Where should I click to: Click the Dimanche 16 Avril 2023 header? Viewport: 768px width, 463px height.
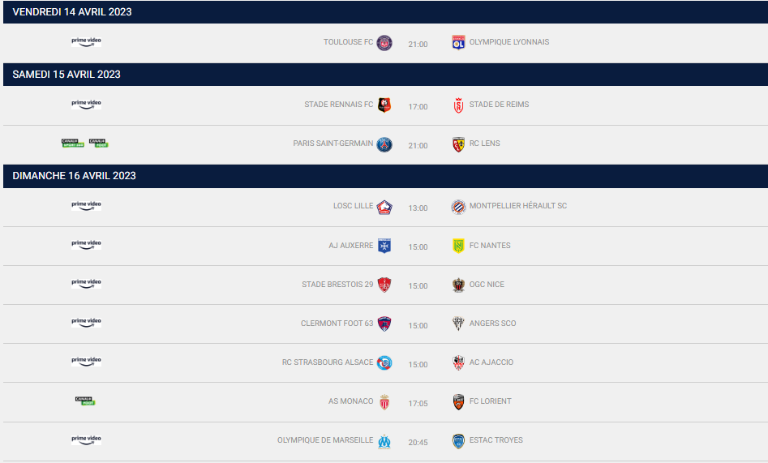tap(74, 176)
